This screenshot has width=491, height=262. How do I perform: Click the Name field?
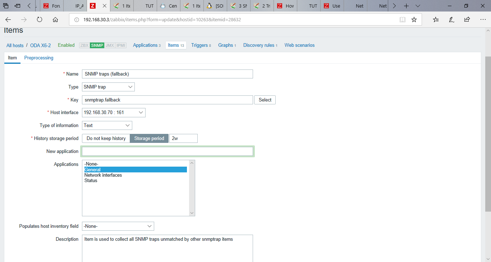(168, 74)
